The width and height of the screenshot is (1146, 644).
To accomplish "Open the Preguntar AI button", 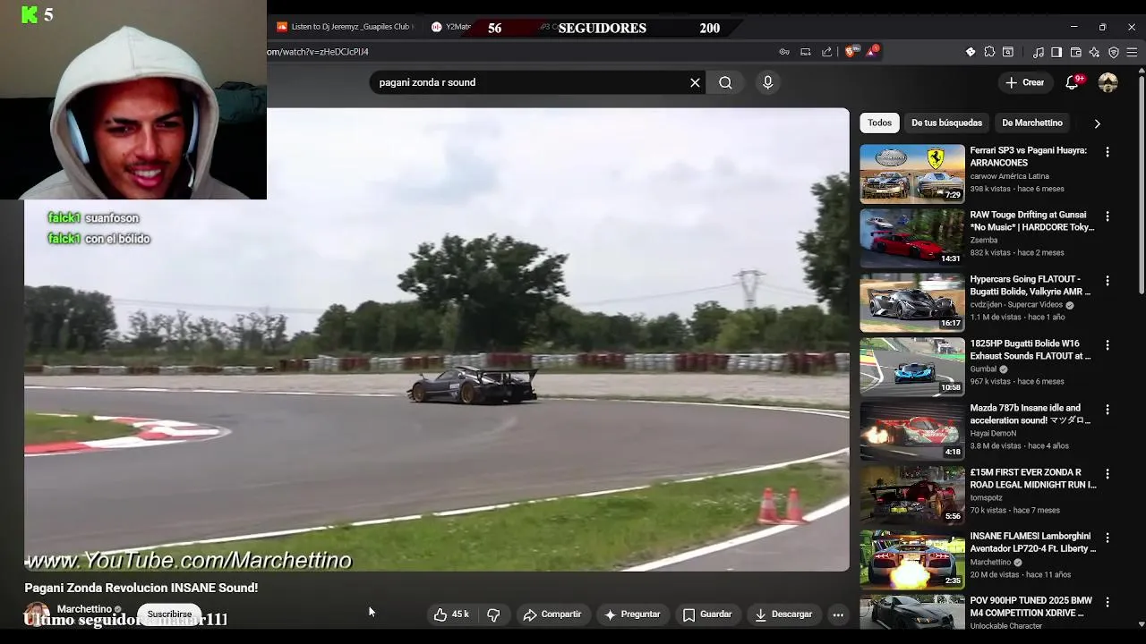I will pos(632,614).
